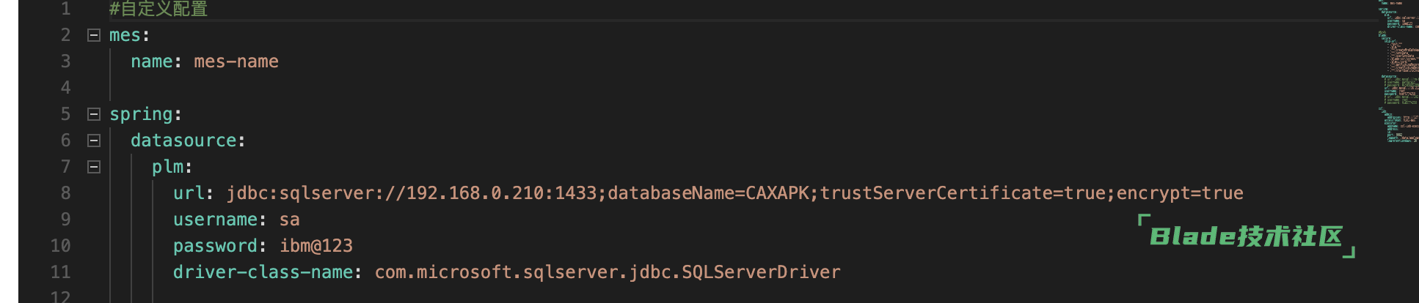1419x303 pixels.
Task: Fold the datasource section
Action: 94,141
